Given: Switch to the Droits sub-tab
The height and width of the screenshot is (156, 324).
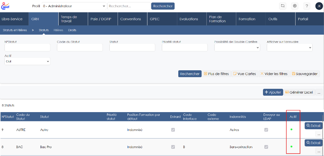Looking at the screenshot, I should click(72, 30).
